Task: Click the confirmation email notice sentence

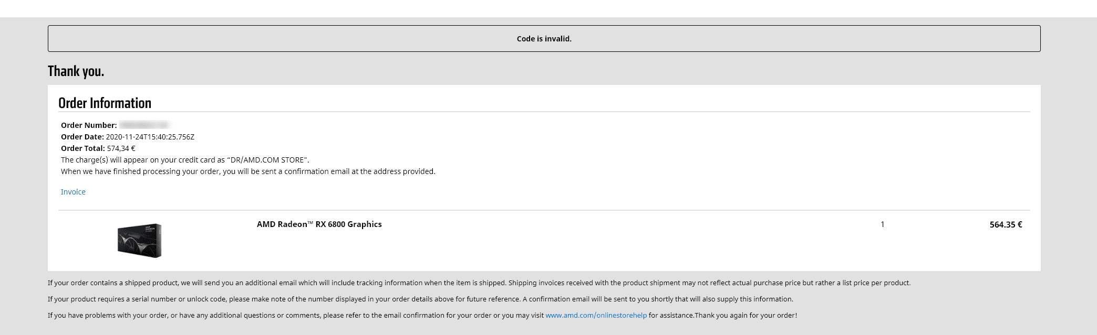Action: click(248, 171)
